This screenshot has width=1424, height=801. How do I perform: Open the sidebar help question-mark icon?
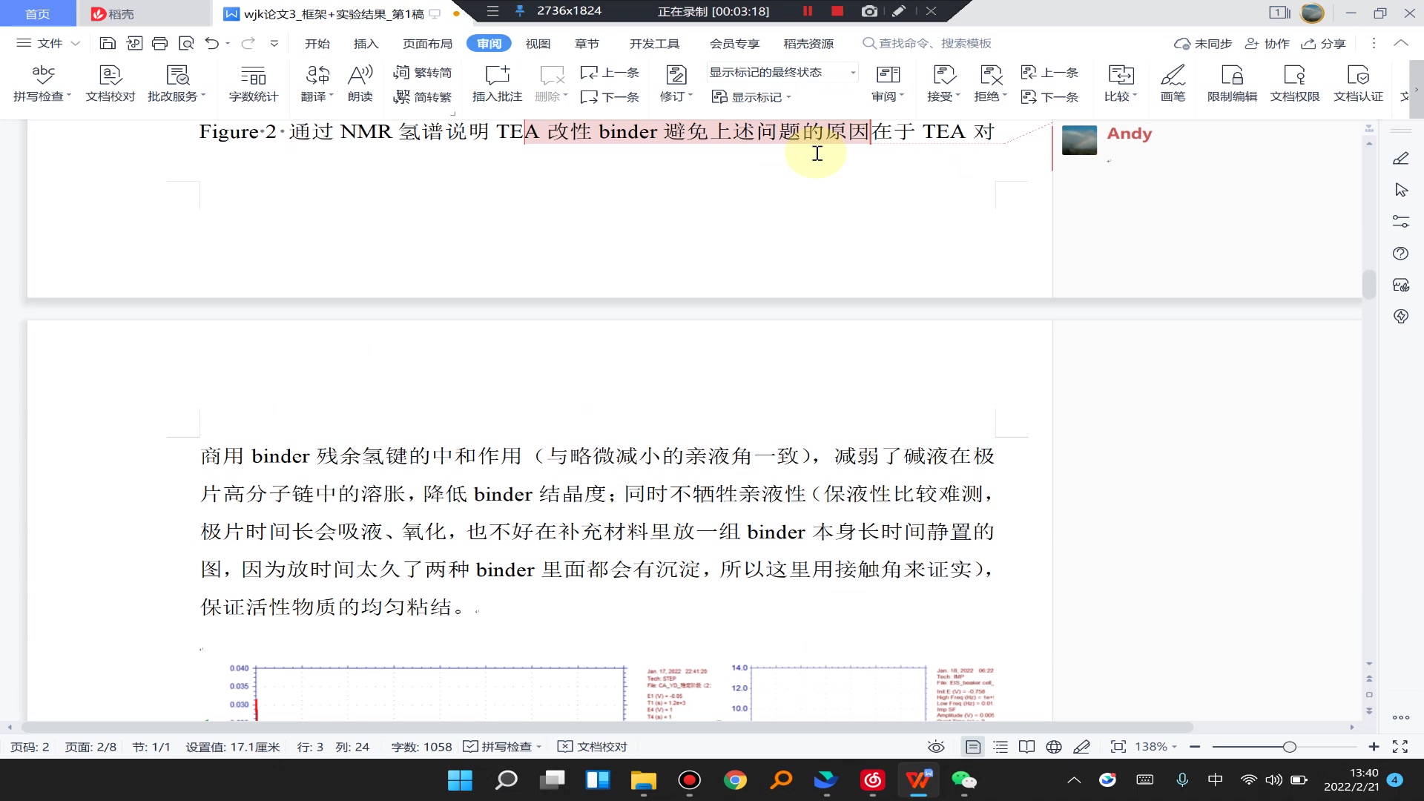coord(1401,254)
